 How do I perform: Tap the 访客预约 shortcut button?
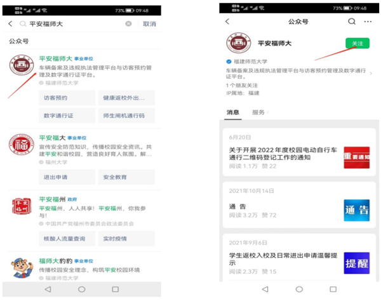tap(67, 98)
